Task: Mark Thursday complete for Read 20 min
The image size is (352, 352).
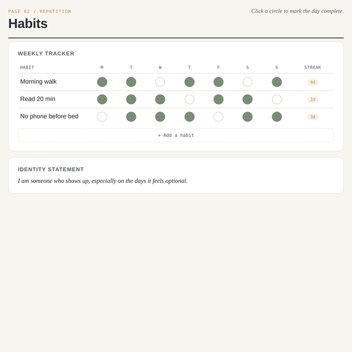Action: (x=189, y=99)
